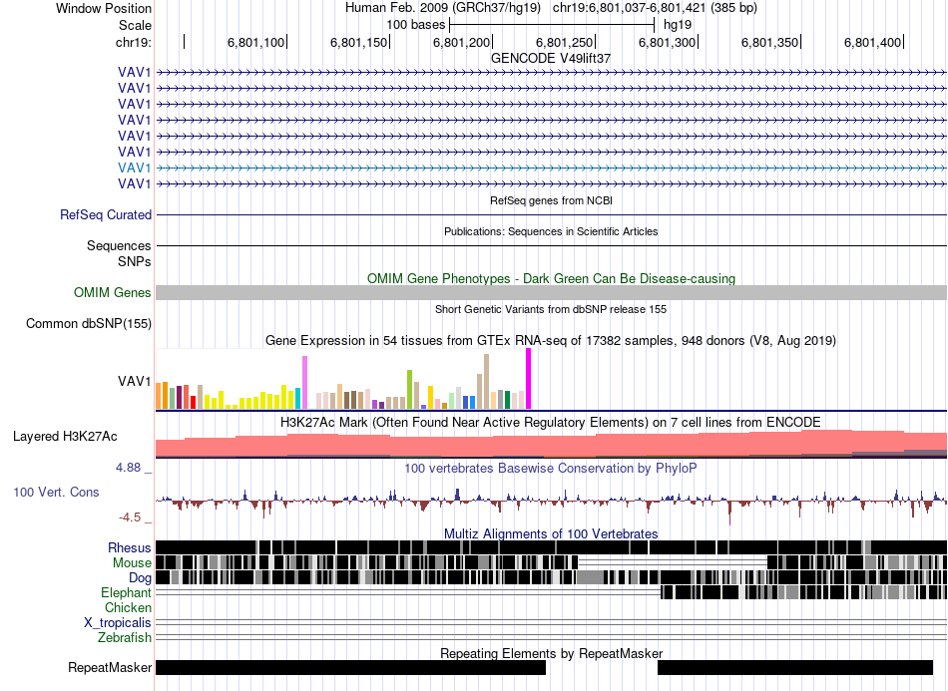Click the 'Chicken' alignment label
Image resolution: width=948 pixels, height=691 pixels.
(128, 607)
